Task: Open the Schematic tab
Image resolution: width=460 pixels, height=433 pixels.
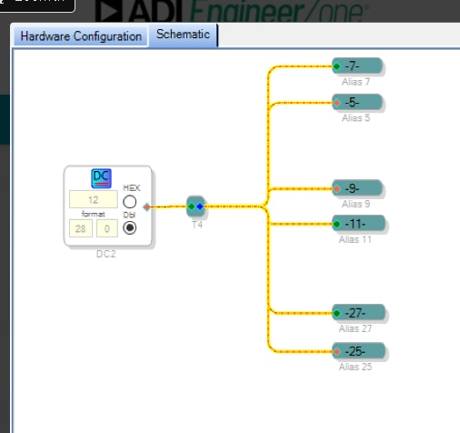Action: (x=183, y=35)
